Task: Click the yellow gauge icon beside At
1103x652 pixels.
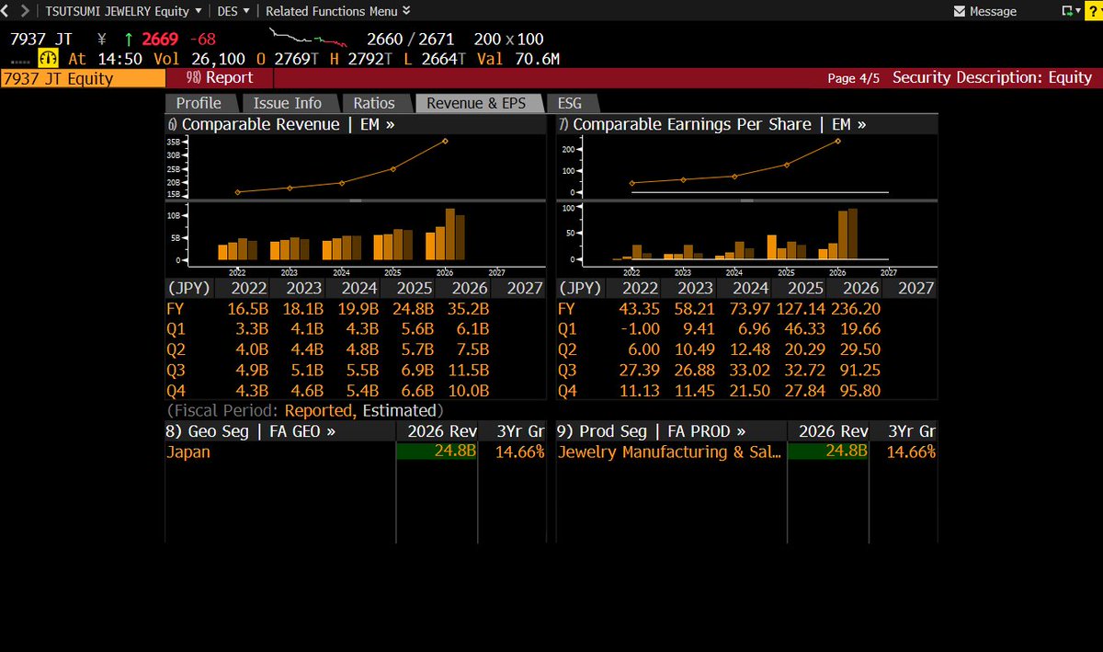Action: pos(48,59)
